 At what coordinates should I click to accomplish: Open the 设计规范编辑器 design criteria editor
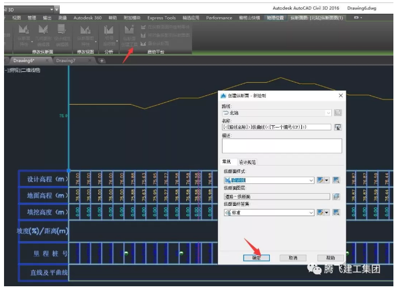pyautogui.click(x=62, y=36)
